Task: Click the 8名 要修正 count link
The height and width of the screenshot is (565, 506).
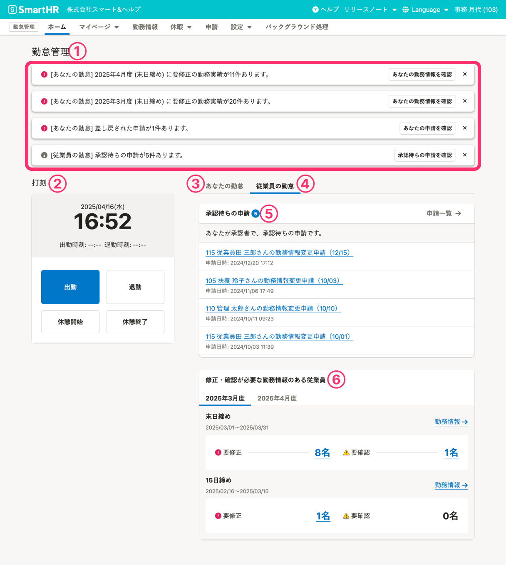Action: pyautogui.click(x=322, y=452)
